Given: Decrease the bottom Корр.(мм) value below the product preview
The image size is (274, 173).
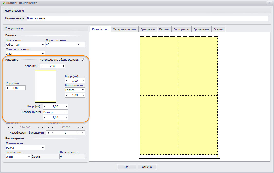Looking at the screenshot, I should (x=44, y=107).
